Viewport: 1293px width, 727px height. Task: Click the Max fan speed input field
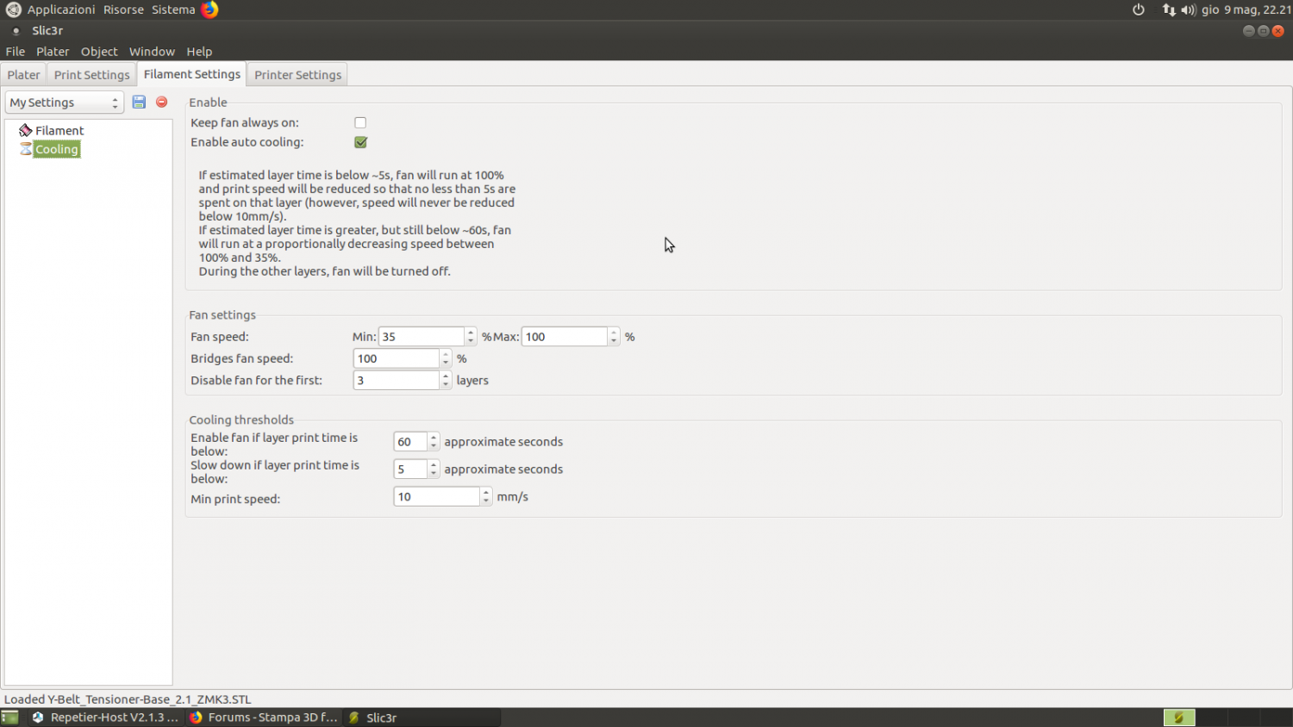click(565, 337)
